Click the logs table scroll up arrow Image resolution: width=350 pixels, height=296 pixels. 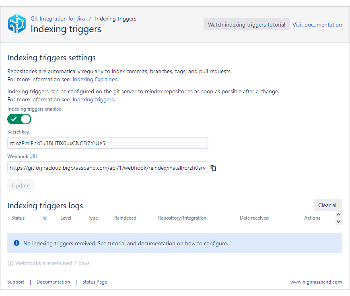click(339, 214)
